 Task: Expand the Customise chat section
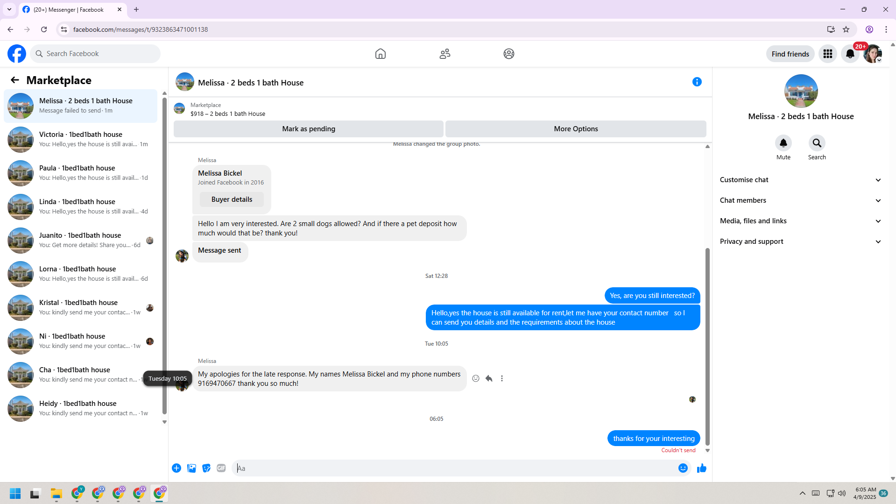click(x=801, y=180)
